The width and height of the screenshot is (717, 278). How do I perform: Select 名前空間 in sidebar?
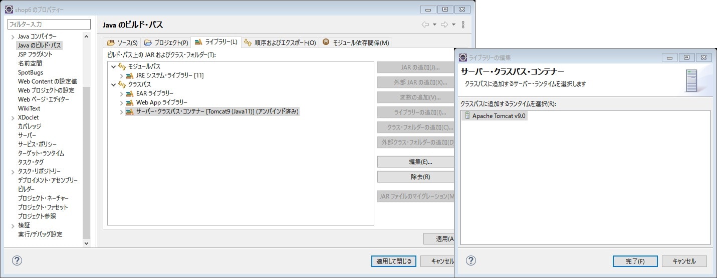tap(30, 63)
